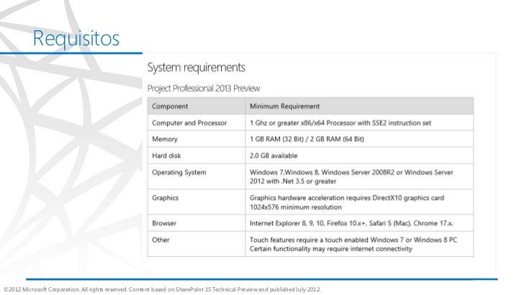Select the 'System requirements' heading
This screenshot has width=524, height=295.
point(196,68)
